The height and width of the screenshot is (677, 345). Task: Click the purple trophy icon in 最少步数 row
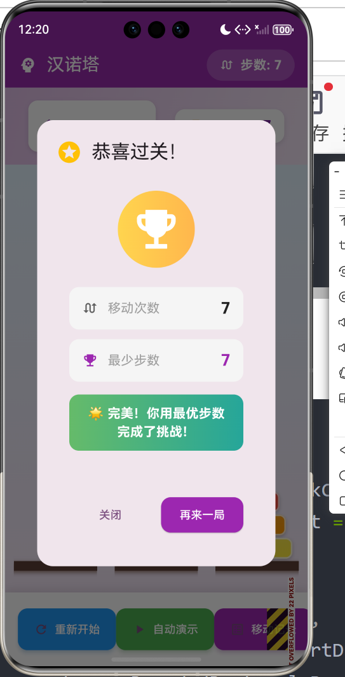coord(90,360)
